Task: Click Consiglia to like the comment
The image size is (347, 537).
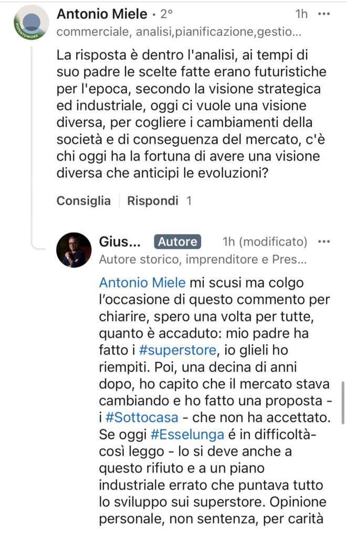Action: (x=83, y=200)
